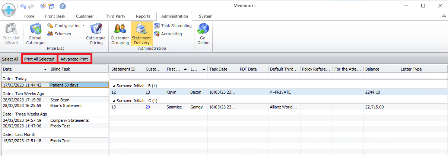Switch to the Front Desk tab
Screen dimensions: 448x156
coord(55,16)
